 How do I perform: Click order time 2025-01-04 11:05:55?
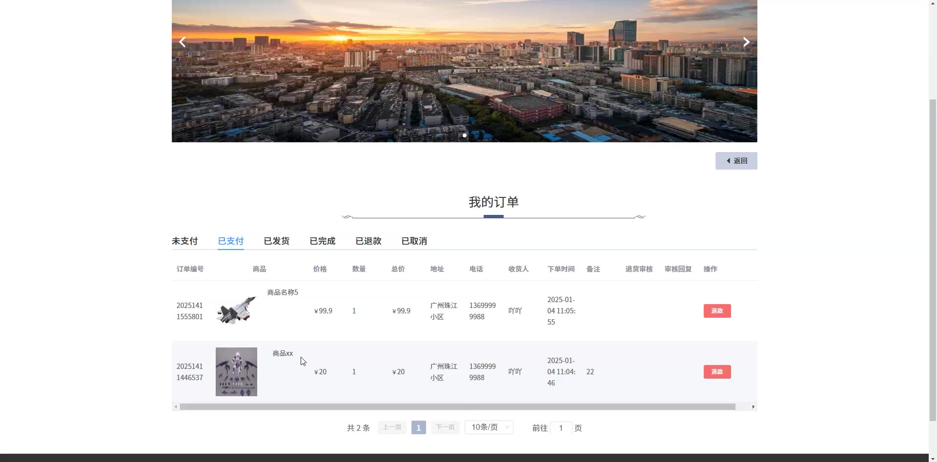561,311
